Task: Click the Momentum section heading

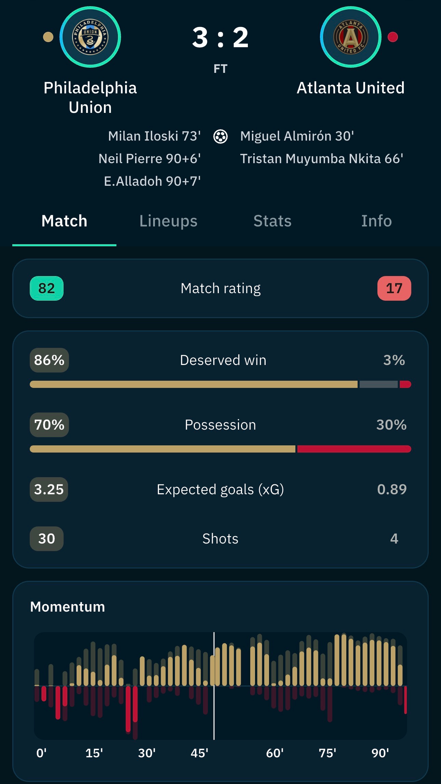Action: [68, 607]
